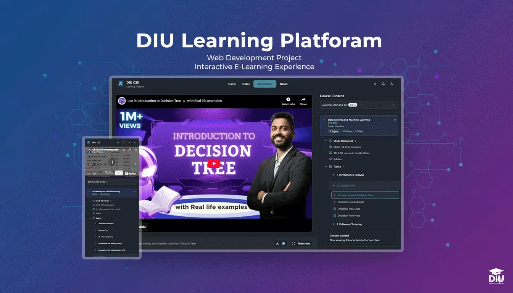Viewport: 513px width, 293px height.
Task: Click the picture-in-picture icon beside download
Action: coord(284,243)
